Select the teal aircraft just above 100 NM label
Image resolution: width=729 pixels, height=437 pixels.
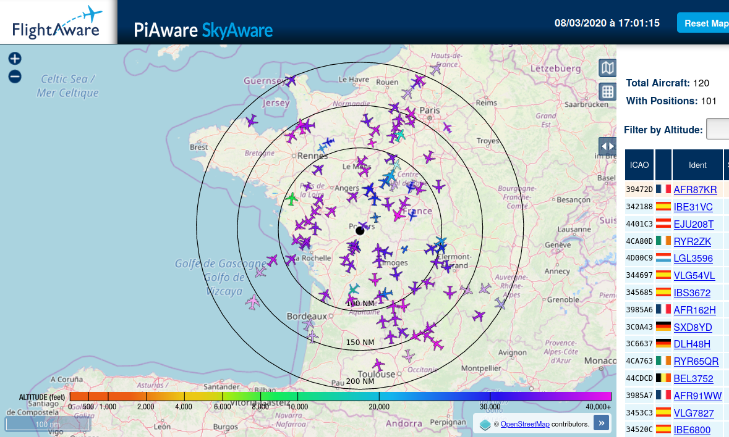point(354,289)
